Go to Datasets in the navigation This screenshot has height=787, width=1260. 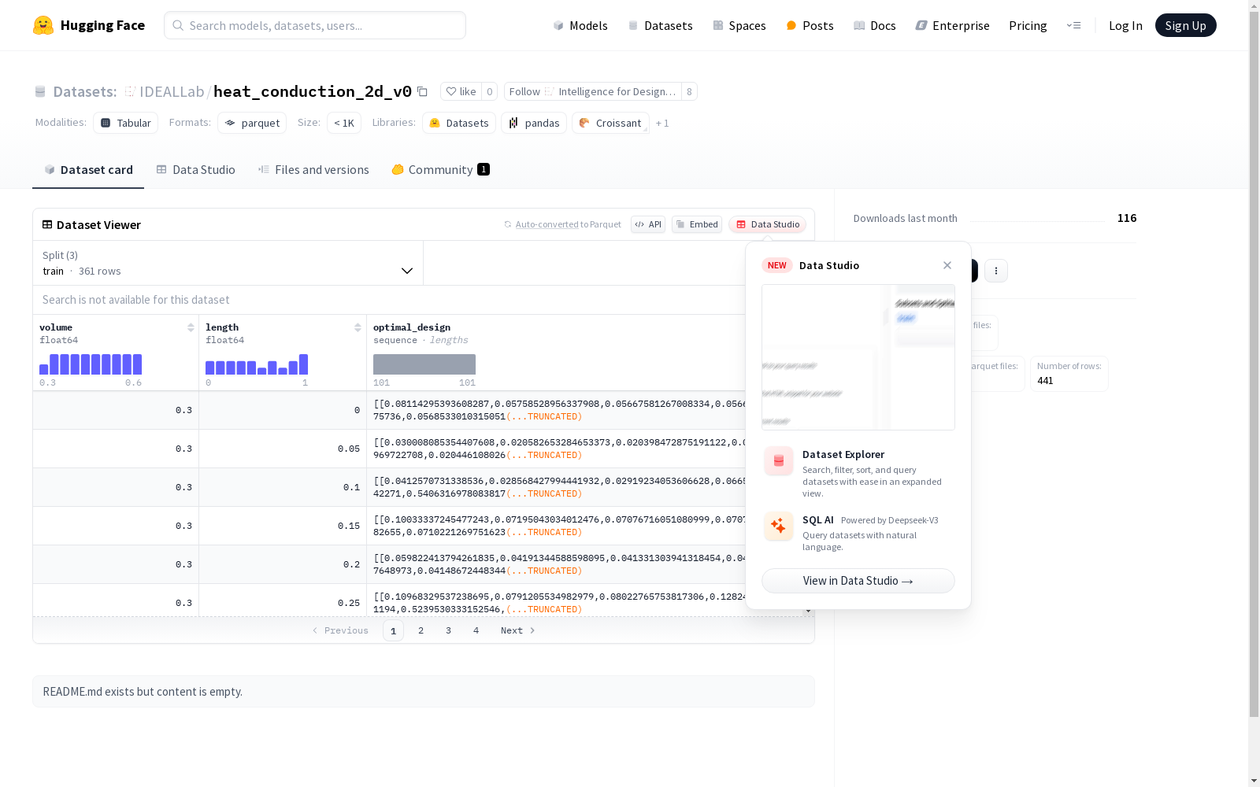click(660, 25)
